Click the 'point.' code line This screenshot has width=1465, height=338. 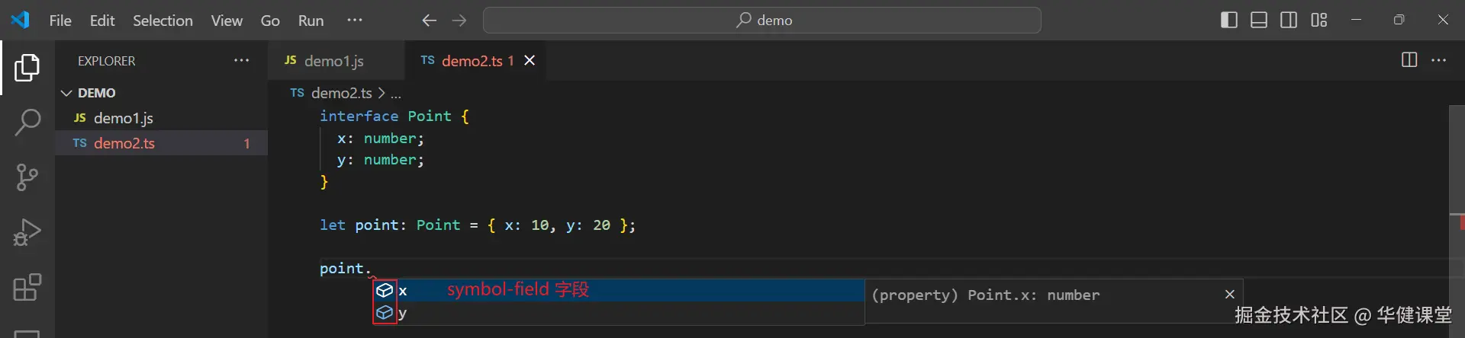(x=346, y=269)
